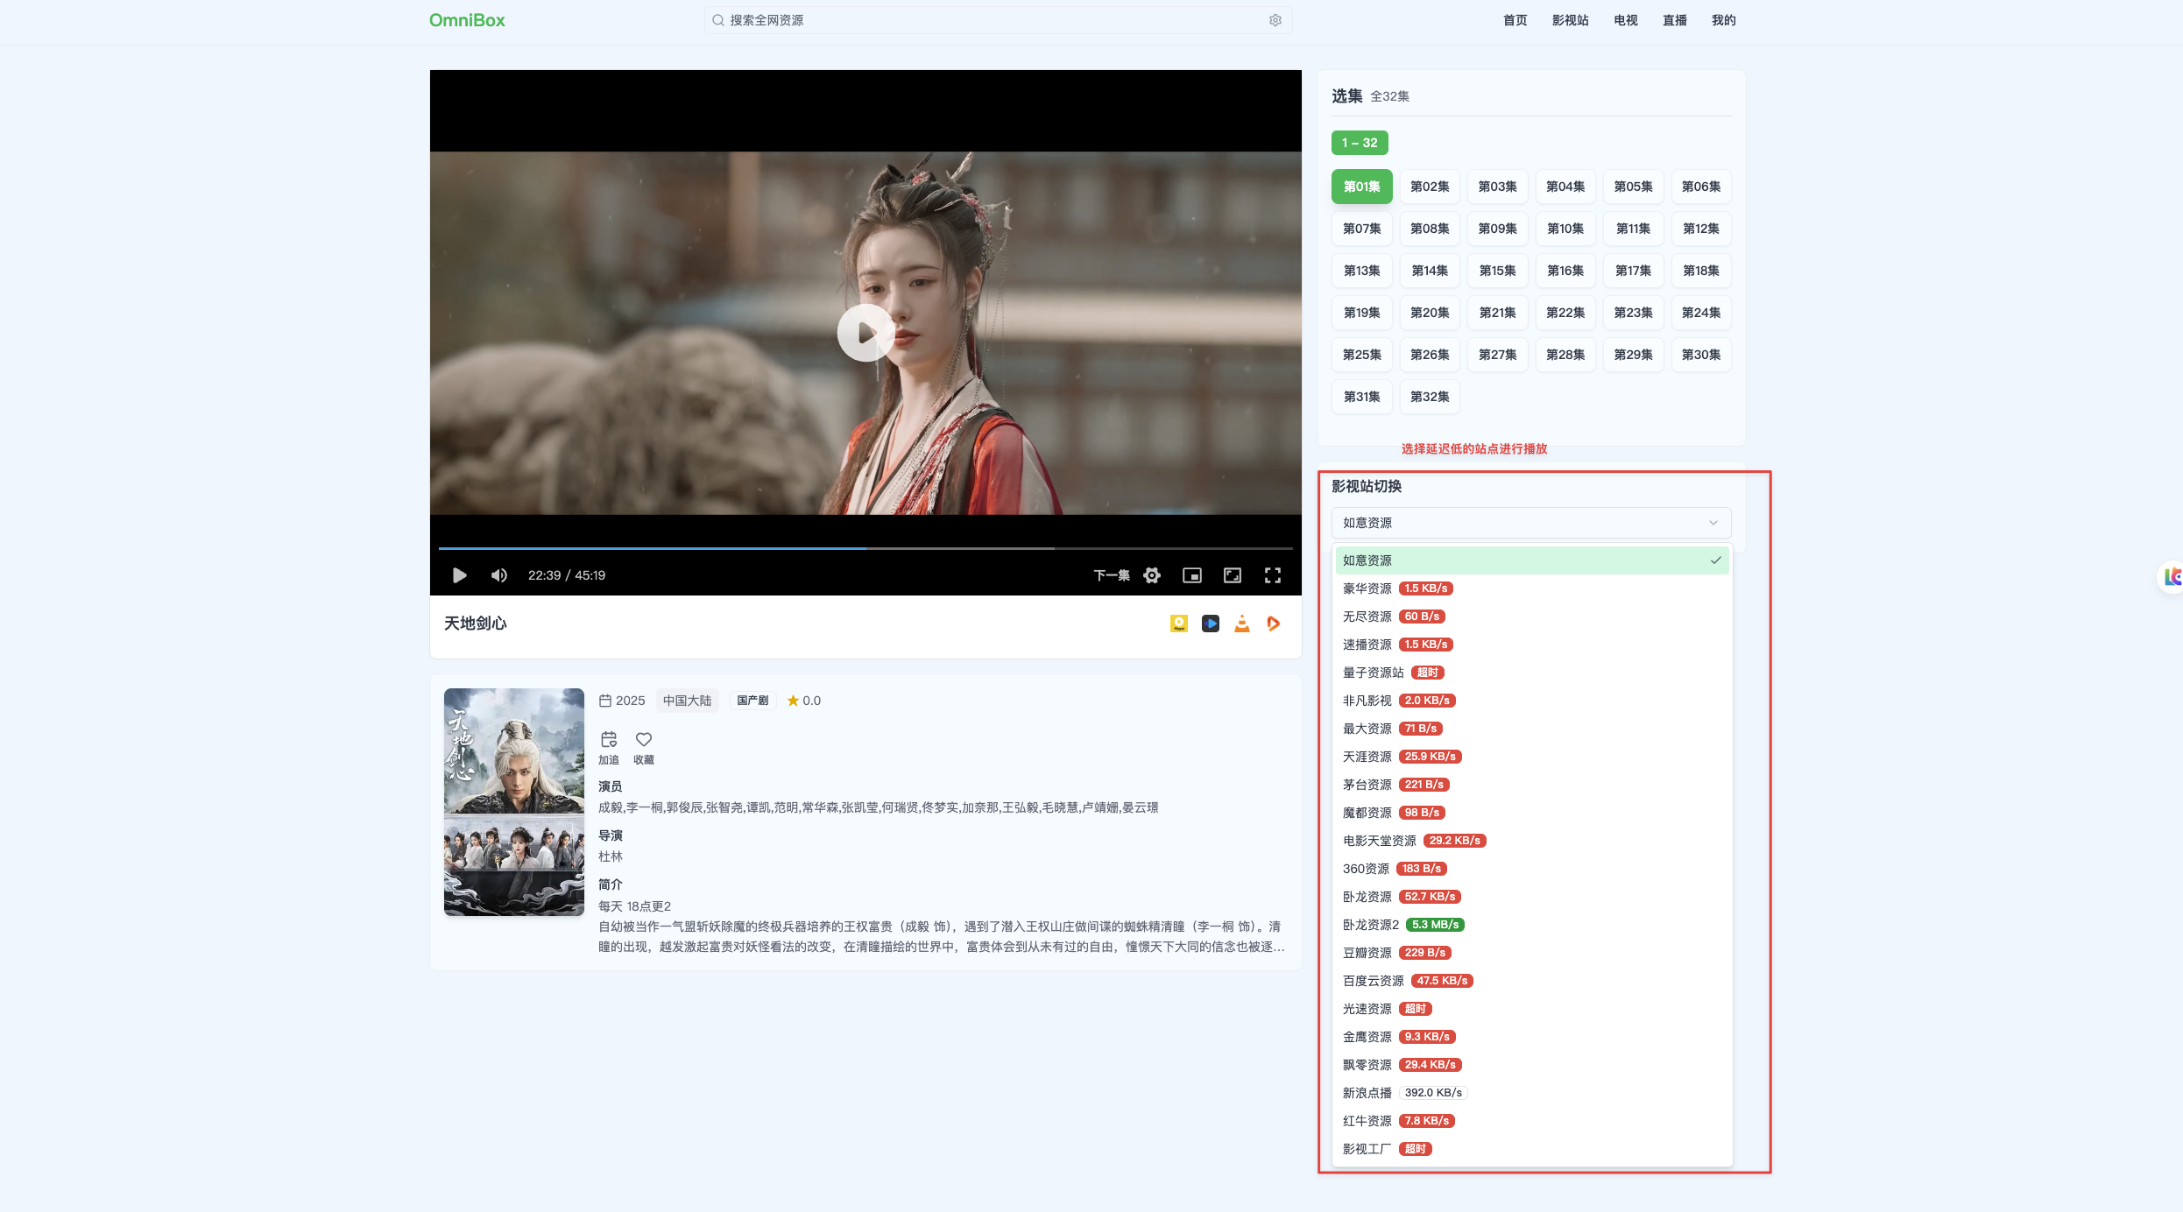Open the player settings gear icon
This screenshot has width=2183, height=1212.
tap(1152, 575)
